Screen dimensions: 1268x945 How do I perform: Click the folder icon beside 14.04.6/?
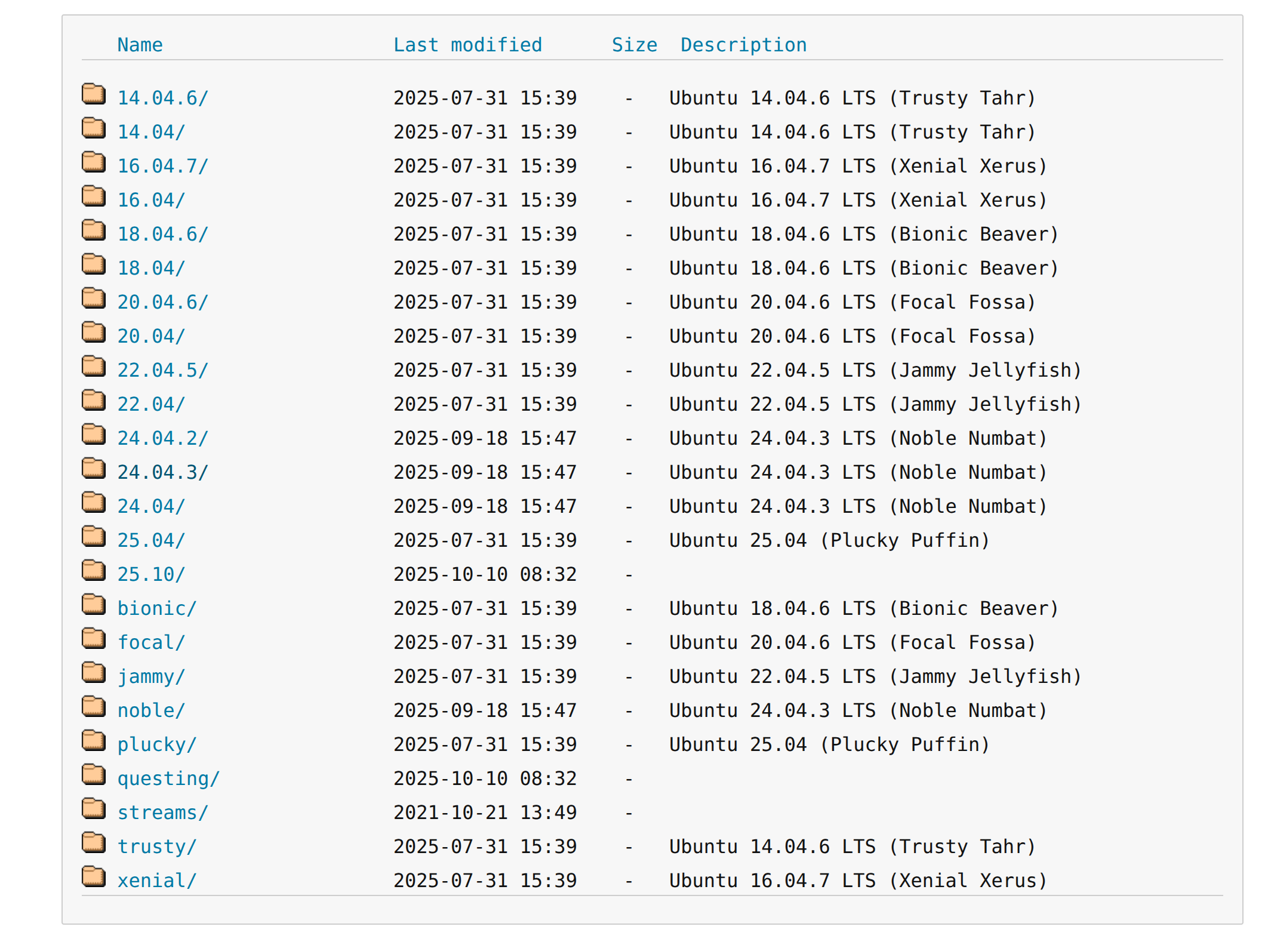pos(94,94)
